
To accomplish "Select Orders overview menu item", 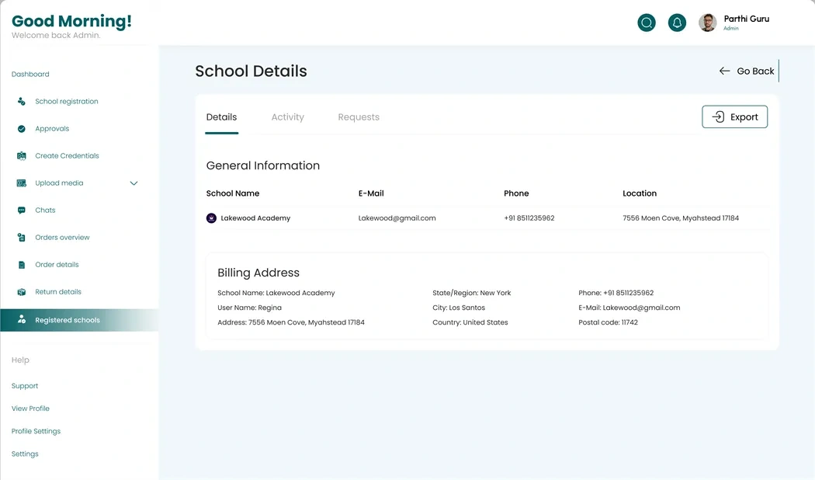I will (62, 237).
